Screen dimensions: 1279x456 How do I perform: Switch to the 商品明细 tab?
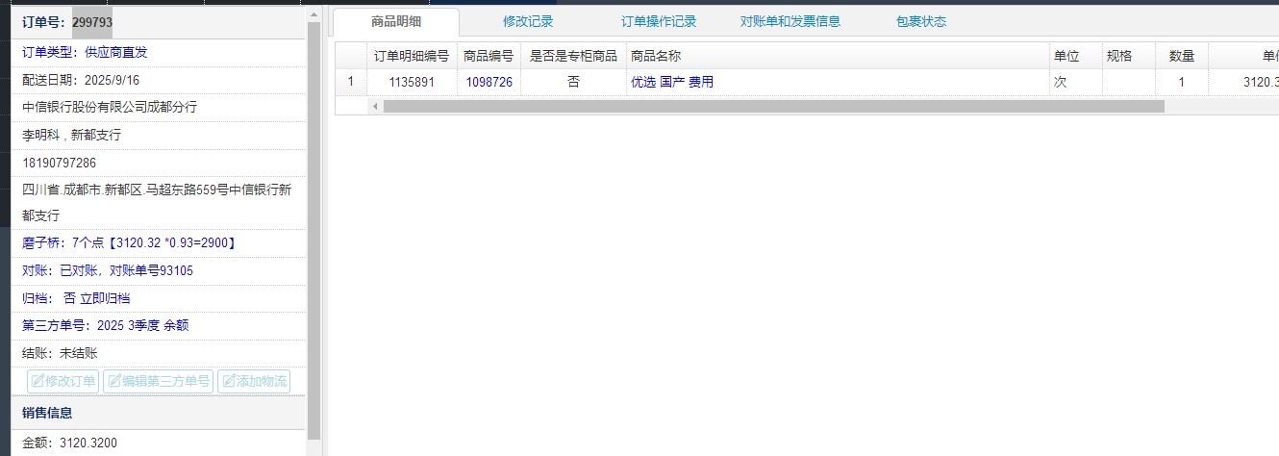(396, 21)
